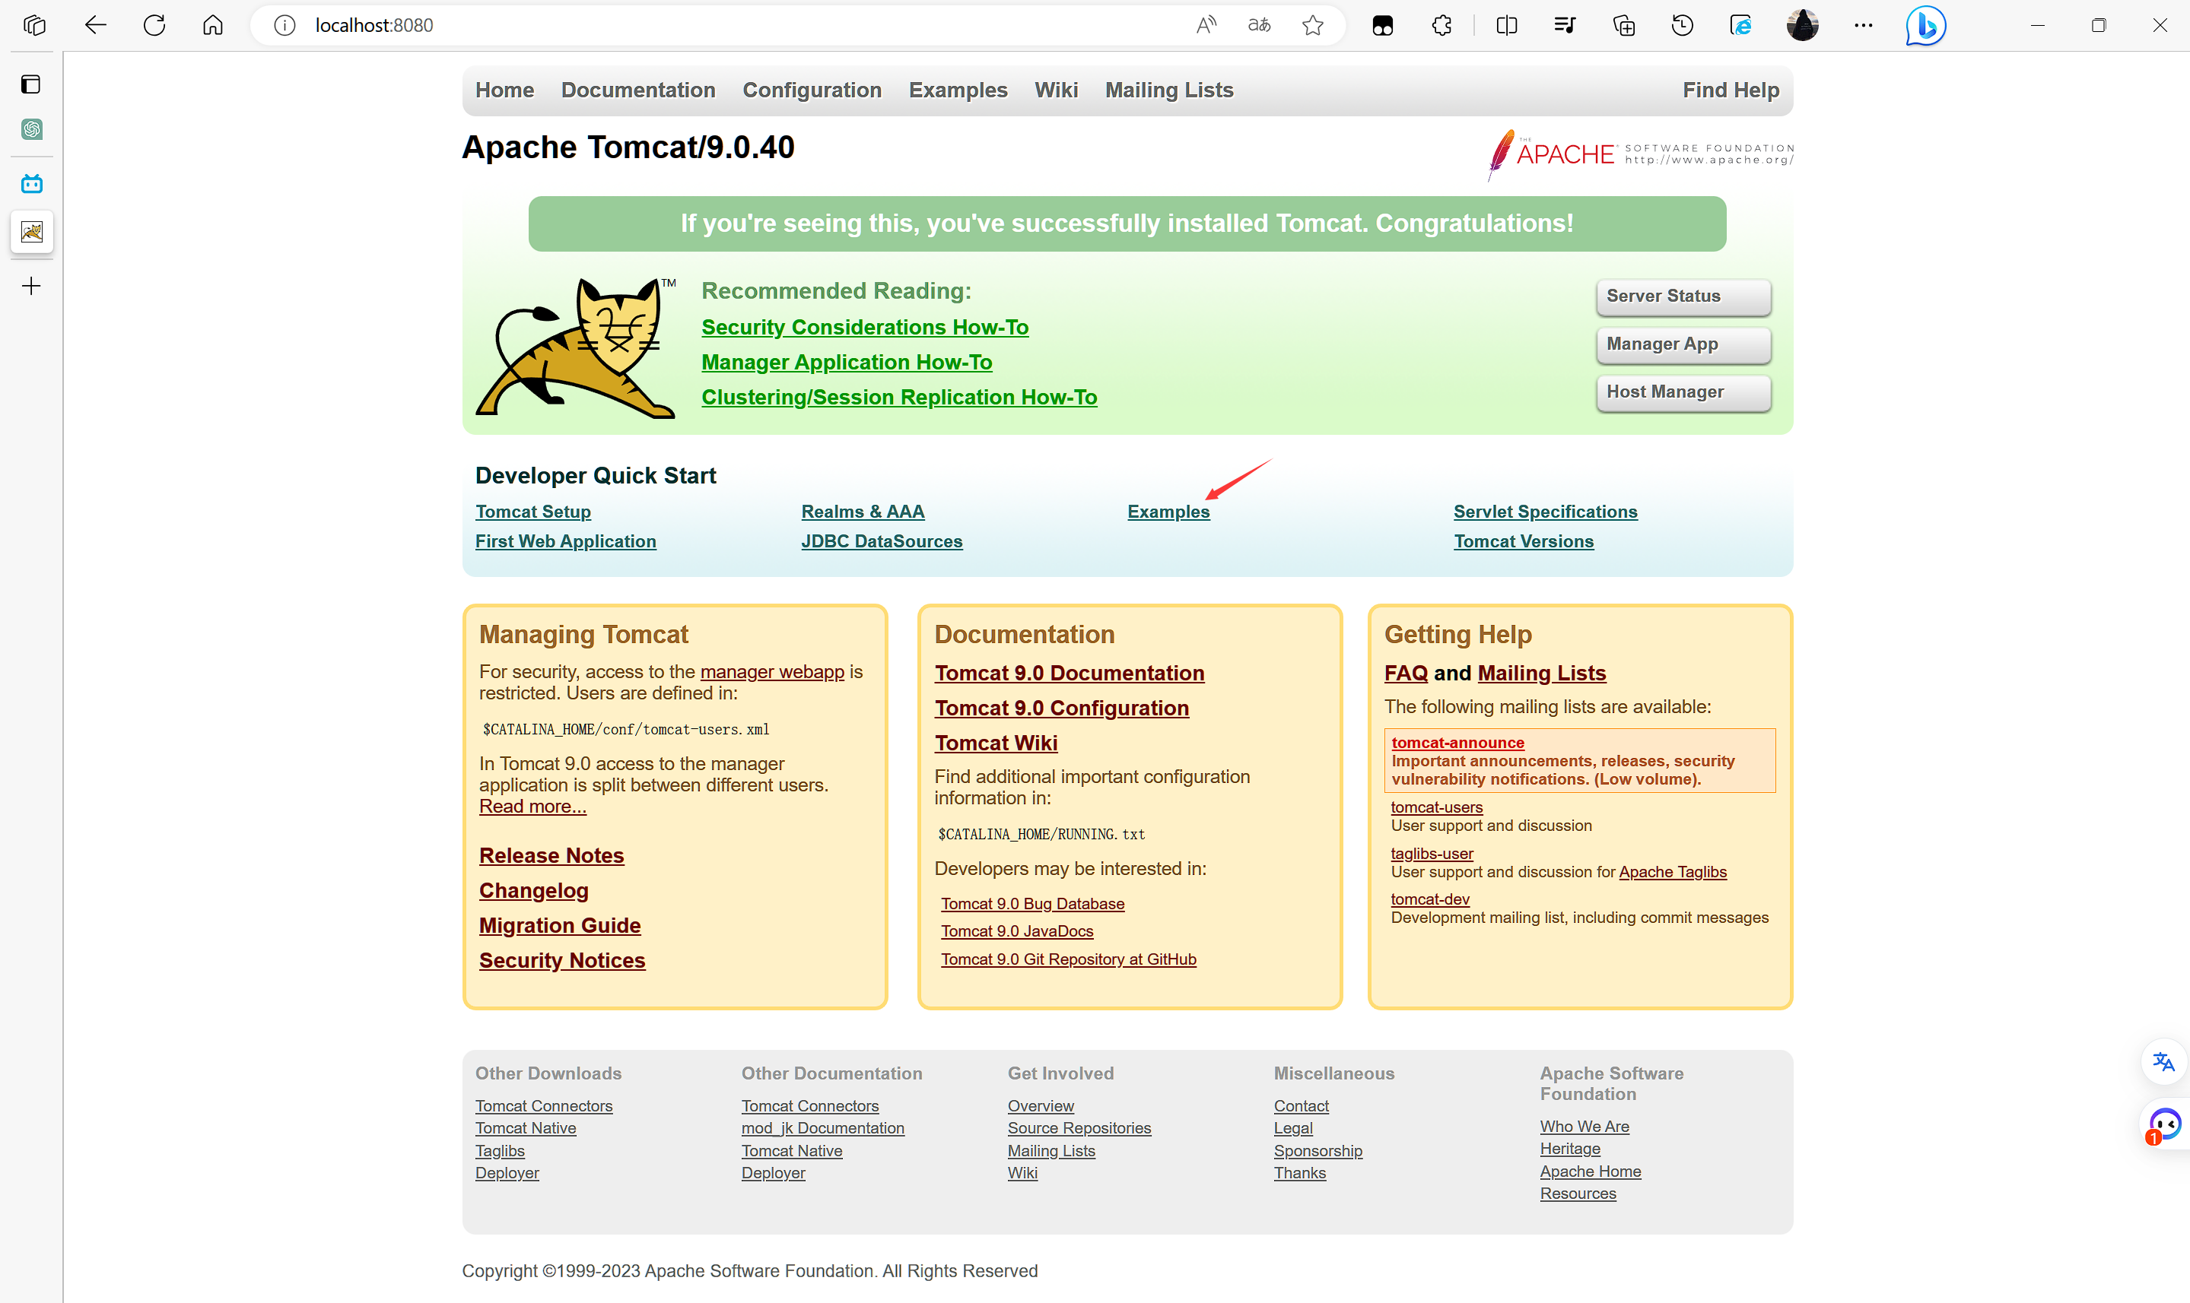This screenshot has width=2190, height=1303.
Task: Click the Manager App button
Action: (x=1683, y=344)
